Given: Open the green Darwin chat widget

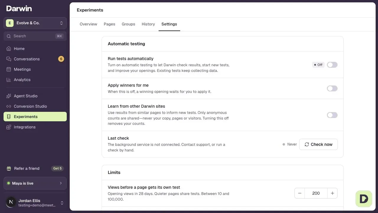Looking at the screenshot, I should coord(364,199).
